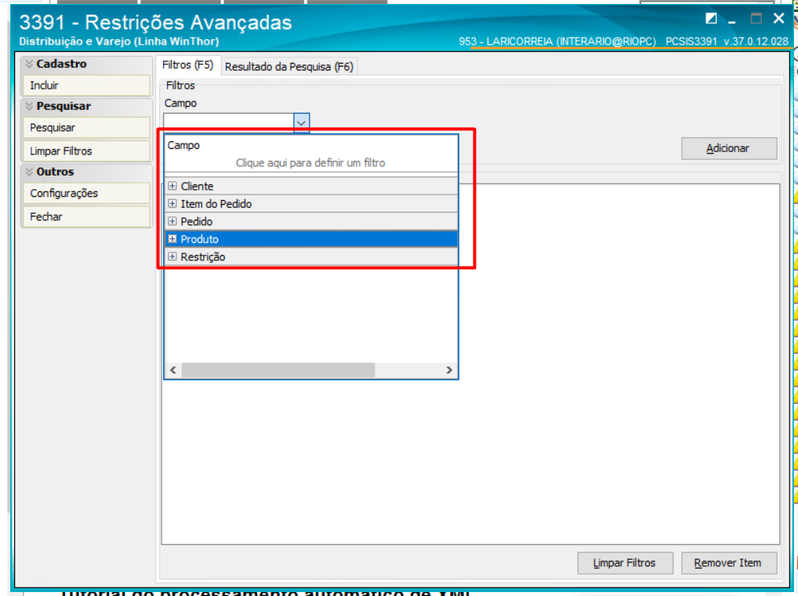Expand the Item do Pedido node
798x596 pixels.
(172, 204)
